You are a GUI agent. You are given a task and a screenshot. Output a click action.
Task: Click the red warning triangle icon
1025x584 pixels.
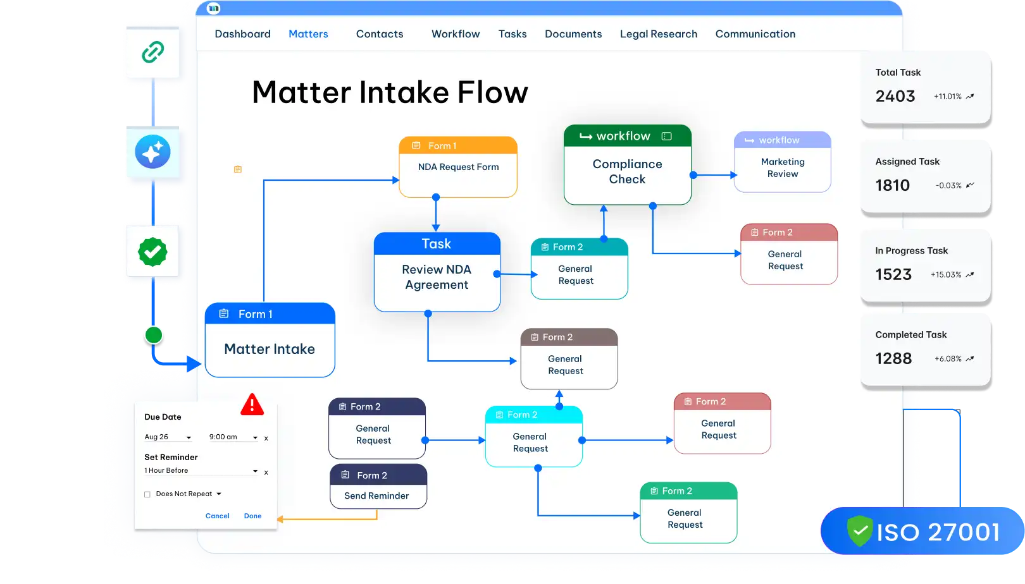(252, 405)
